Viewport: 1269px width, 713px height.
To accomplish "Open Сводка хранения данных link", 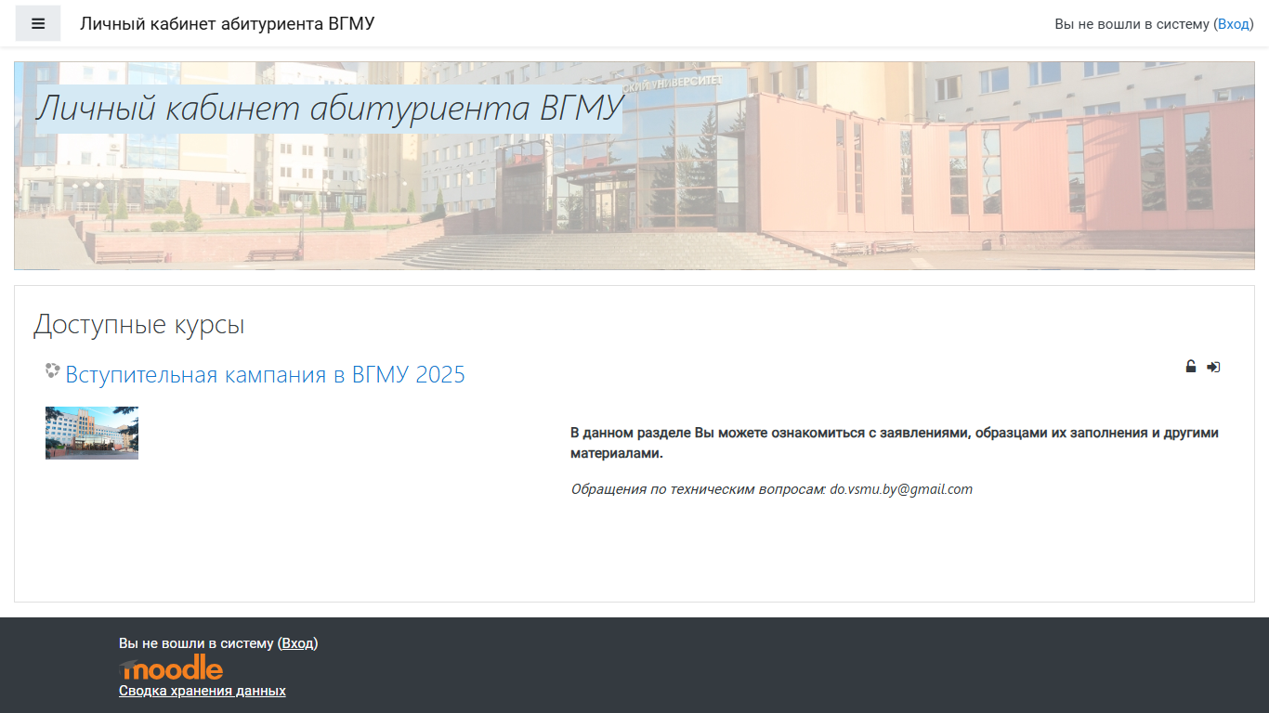I will click(x=203, y=691).
